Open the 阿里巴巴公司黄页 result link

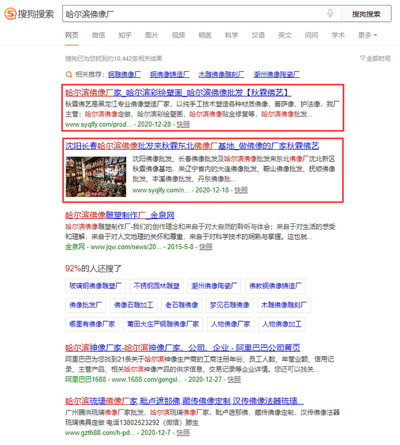click(x=182, y=348)
